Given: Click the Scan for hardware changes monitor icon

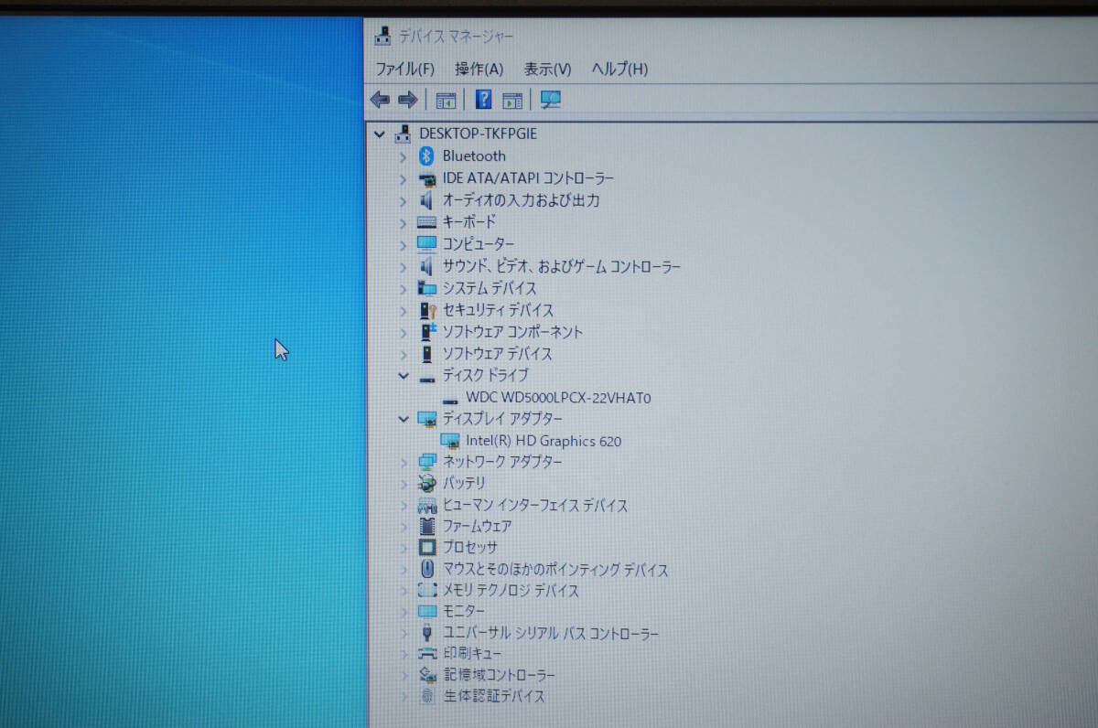Looking at the screenshot, I should click(551, 100).
